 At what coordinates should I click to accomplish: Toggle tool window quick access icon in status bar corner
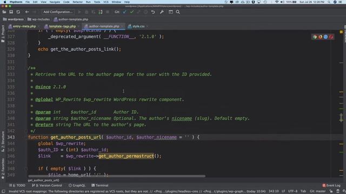(x=3, y=192)
